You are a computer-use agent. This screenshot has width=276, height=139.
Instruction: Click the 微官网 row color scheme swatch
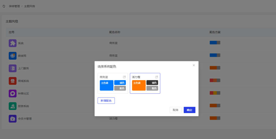click(215, 55)
